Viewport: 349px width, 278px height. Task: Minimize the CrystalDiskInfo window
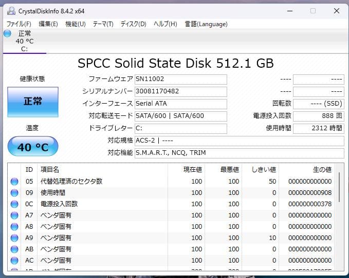point(290,11)
